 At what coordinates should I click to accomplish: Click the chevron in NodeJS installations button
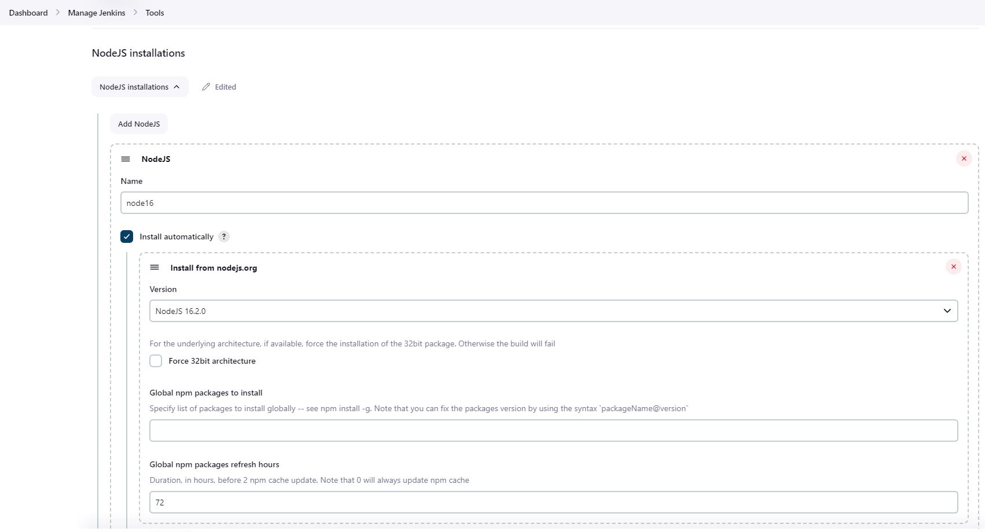[177, 87]
